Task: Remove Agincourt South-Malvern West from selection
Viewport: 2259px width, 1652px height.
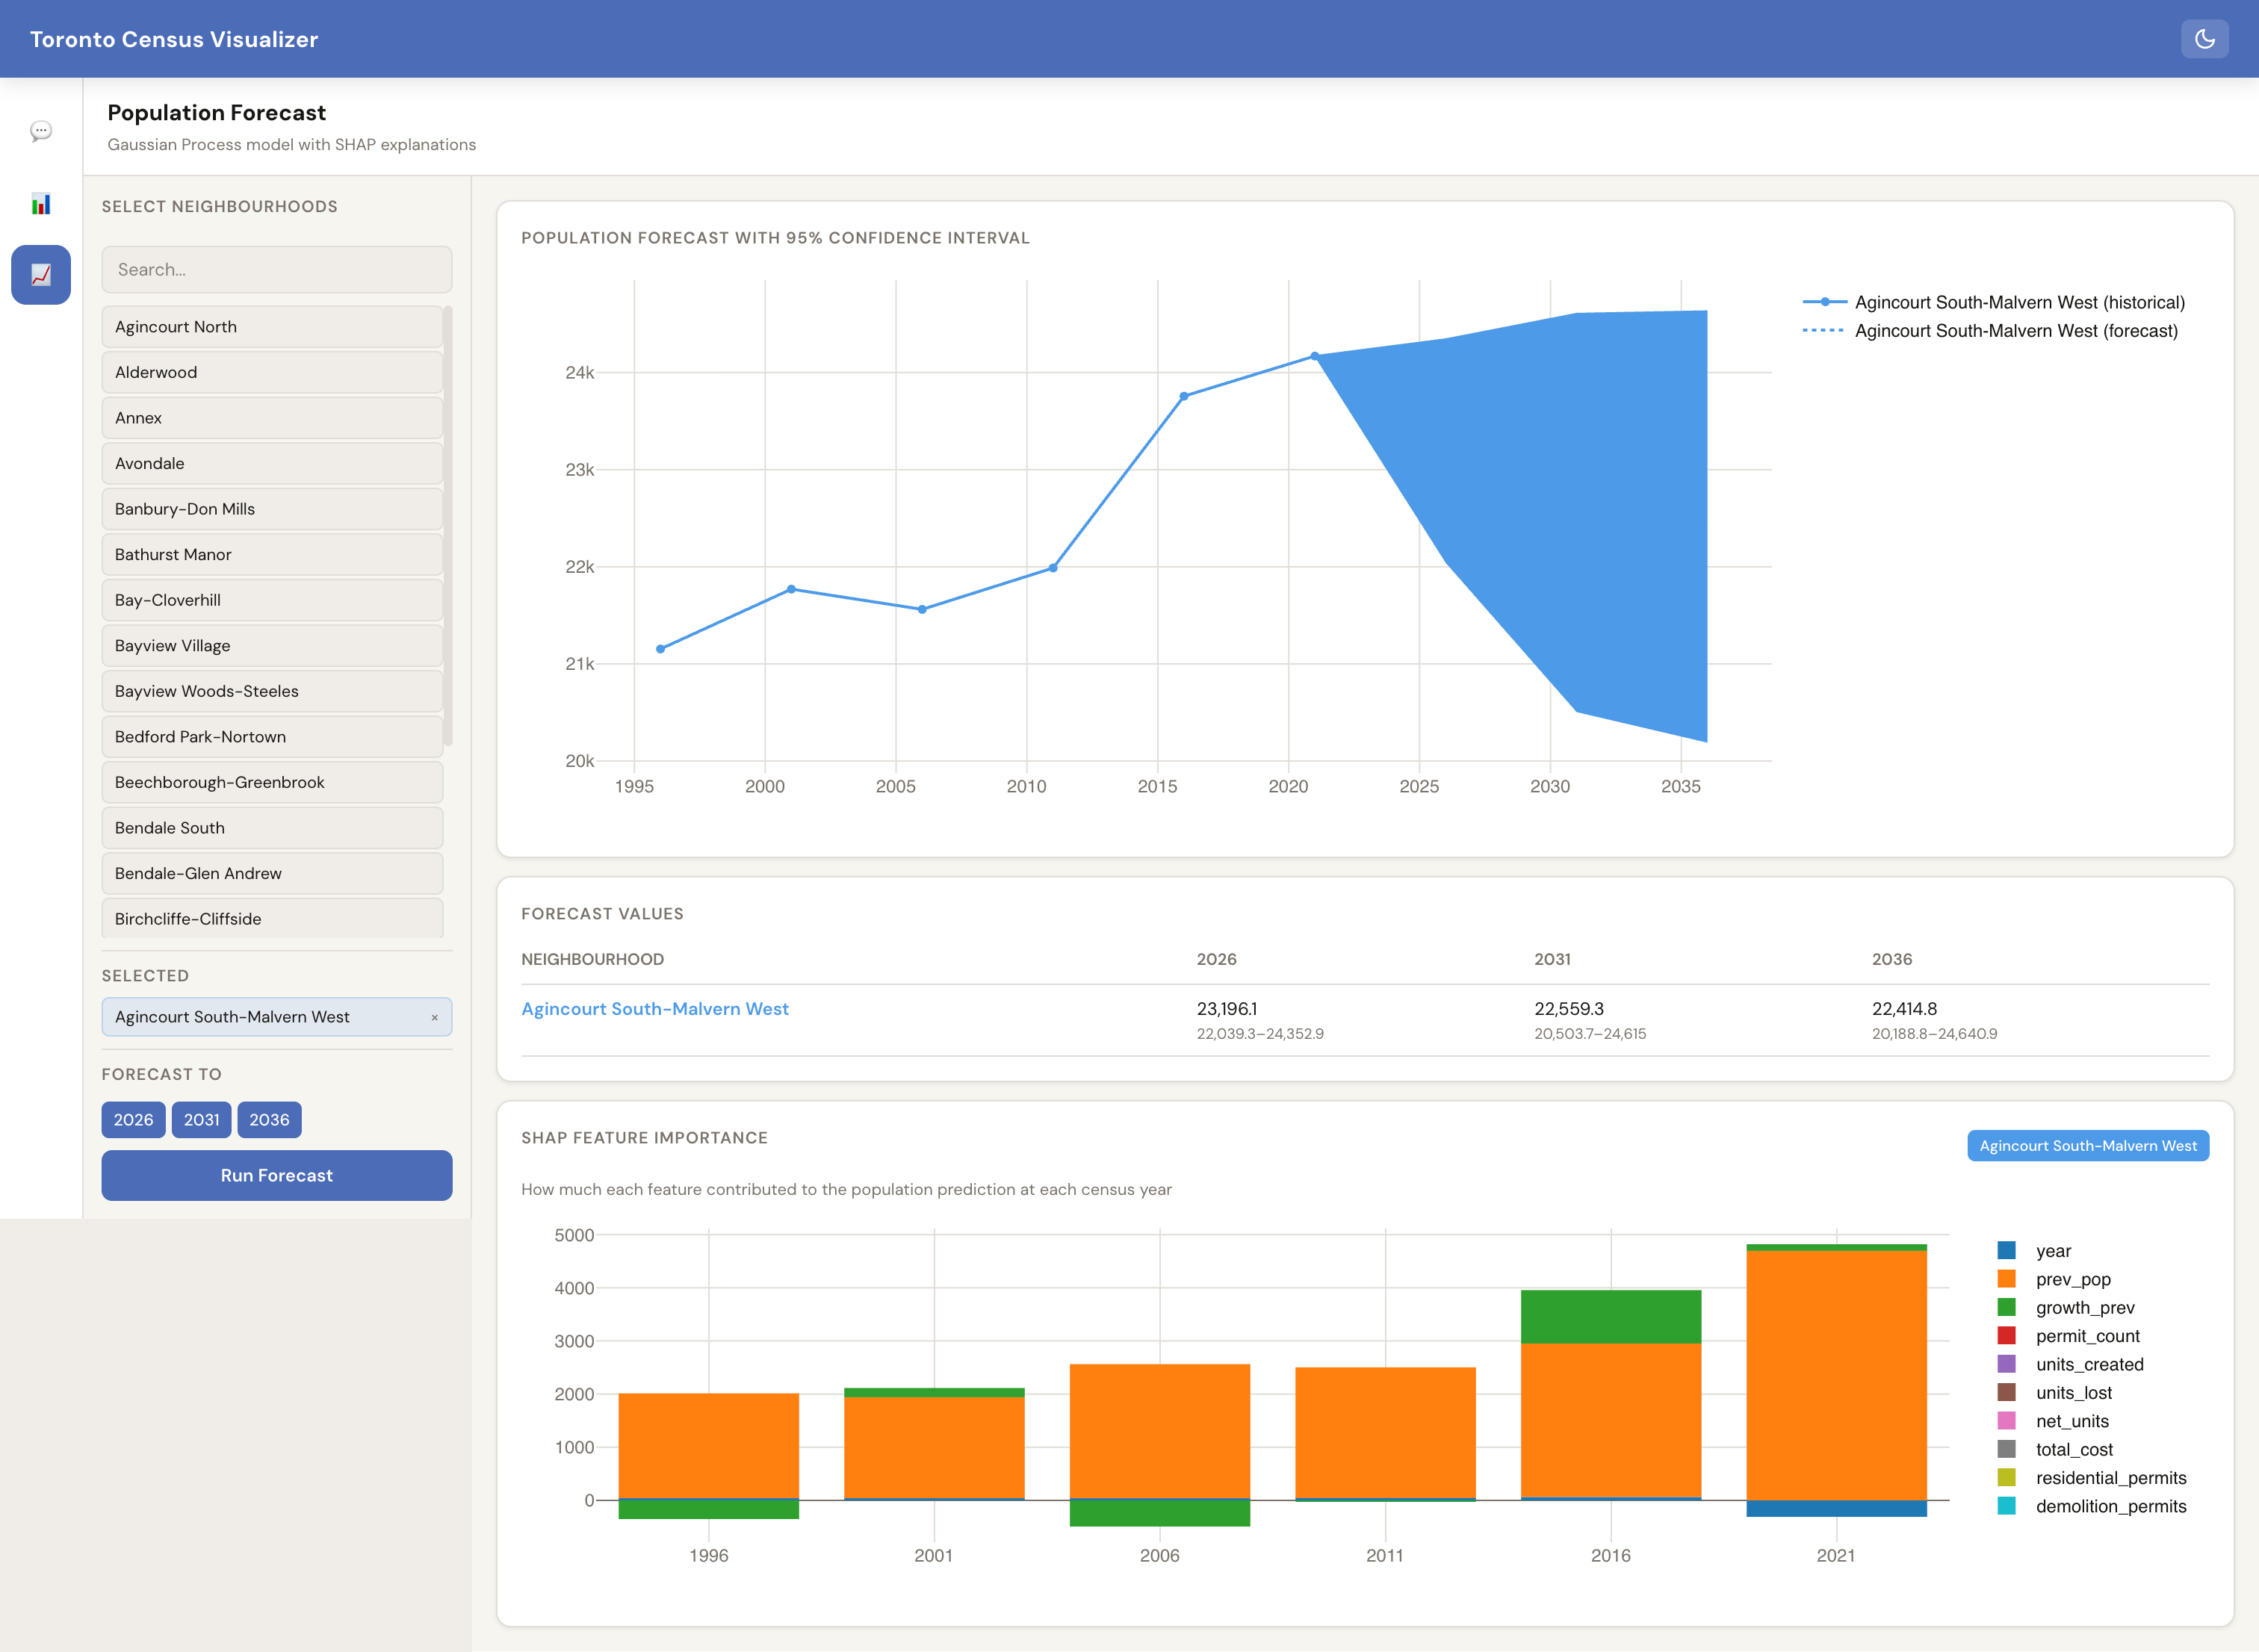Action: click(435, 1017)
